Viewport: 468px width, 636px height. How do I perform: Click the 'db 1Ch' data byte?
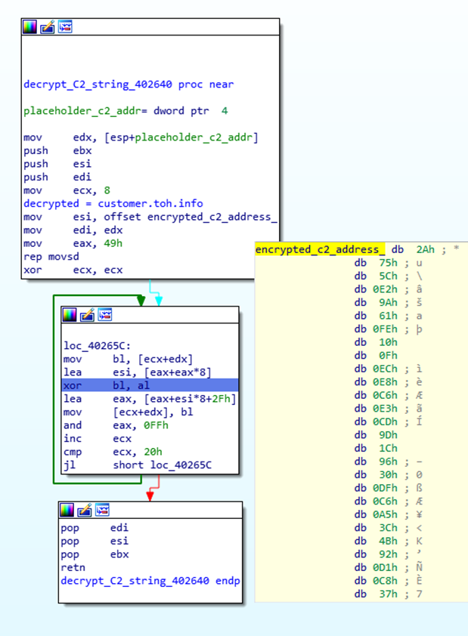(x=376, y=448)
